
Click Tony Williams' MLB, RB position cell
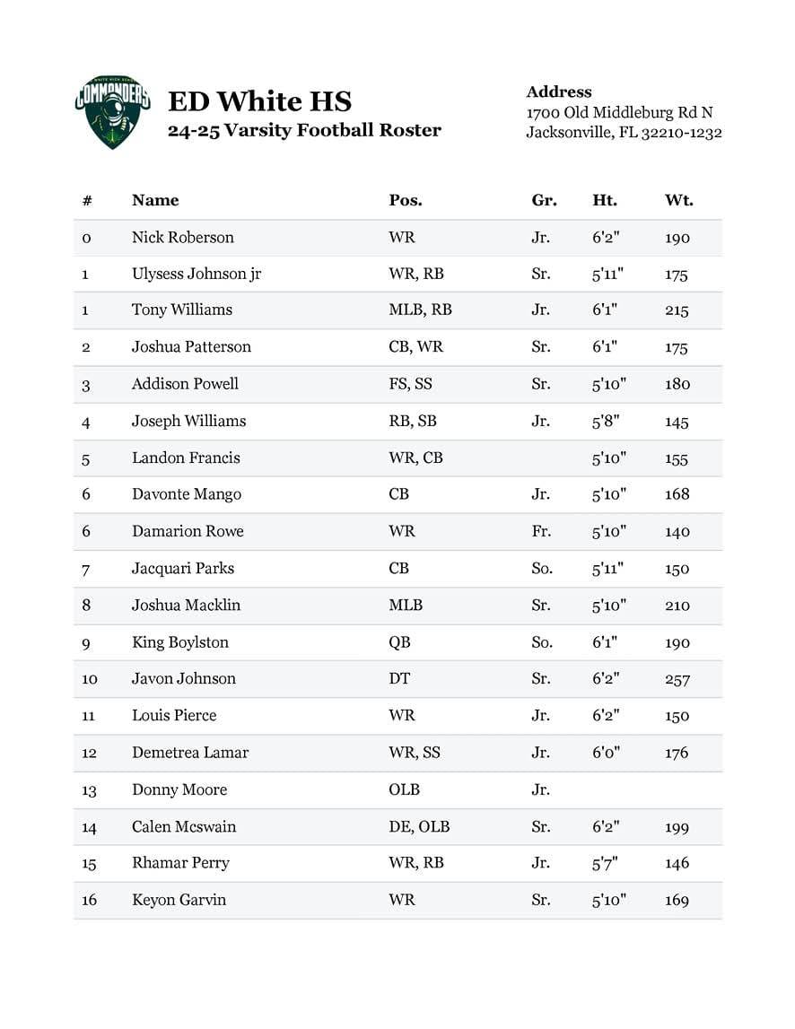420,310
